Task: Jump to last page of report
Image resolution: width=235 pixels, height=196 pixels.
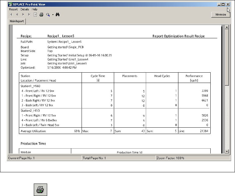Action: 29,15
